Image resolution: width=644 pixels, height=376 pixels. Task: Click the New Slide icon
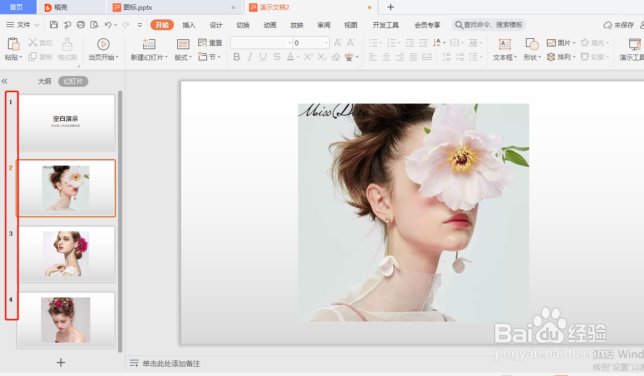pos(149,44)
